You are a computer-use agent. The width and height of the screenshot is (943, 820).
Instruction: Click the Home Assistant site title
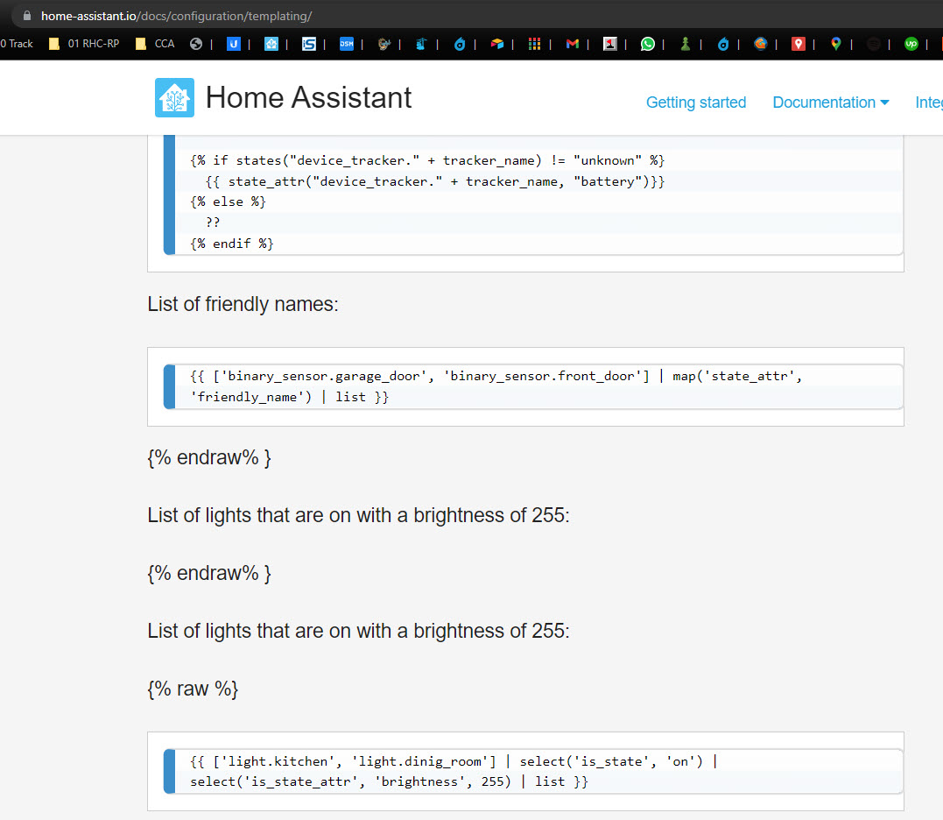(308, 97)
